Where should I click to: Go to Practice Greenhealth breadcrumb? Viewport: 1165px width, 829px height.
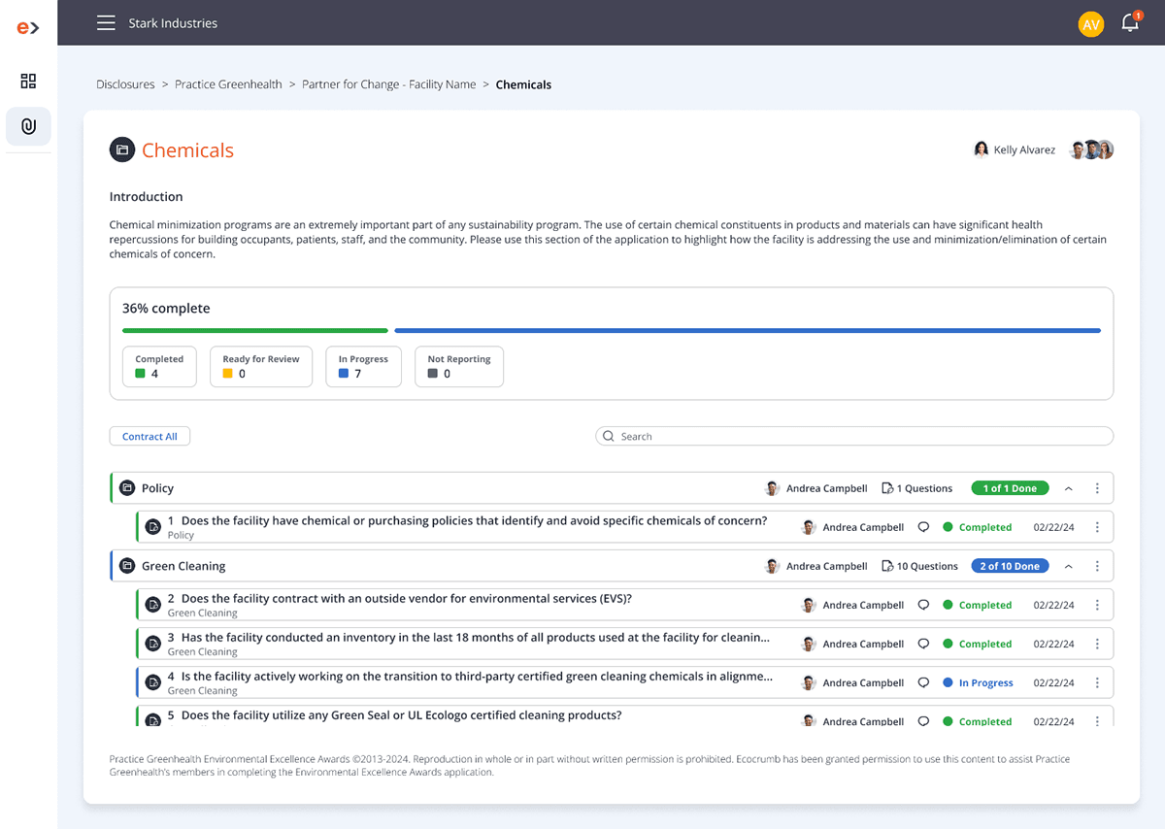pyautogui.click(x=228, y=84)
